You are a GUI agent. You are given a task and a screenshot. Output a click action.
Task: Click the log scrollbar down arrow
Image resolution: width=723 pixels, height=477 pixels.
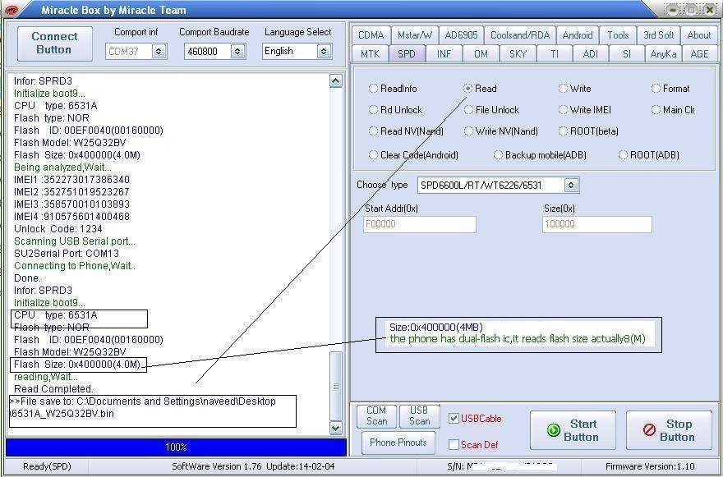tap(336, 428)
